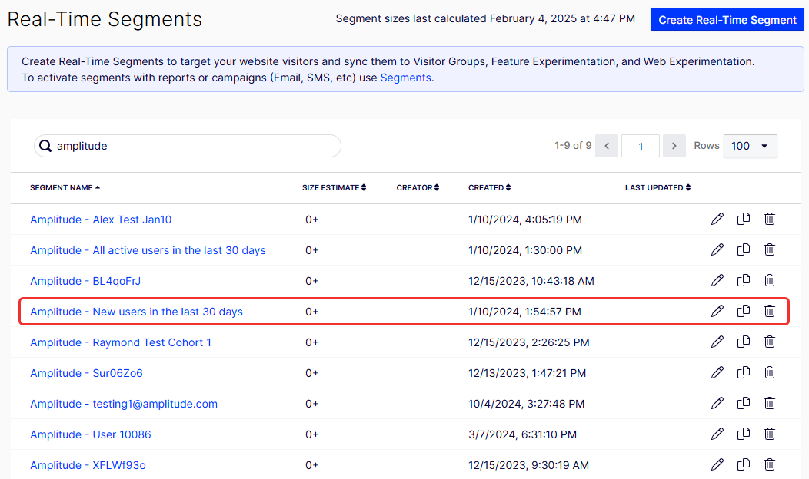Copy Amplitude - User 10086 segment
Image resolution: width=809 pixels, height=479 pixels.
tap(744, 434)
